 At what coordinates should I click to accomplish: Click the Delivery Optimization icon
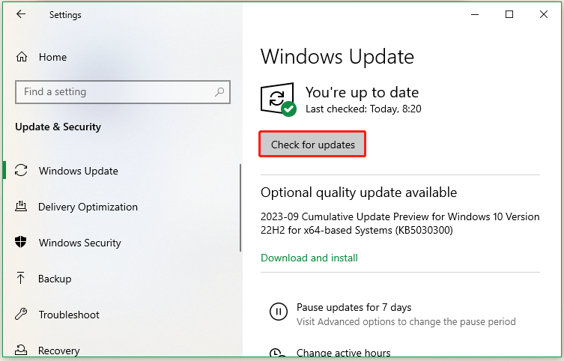(21, 206)
